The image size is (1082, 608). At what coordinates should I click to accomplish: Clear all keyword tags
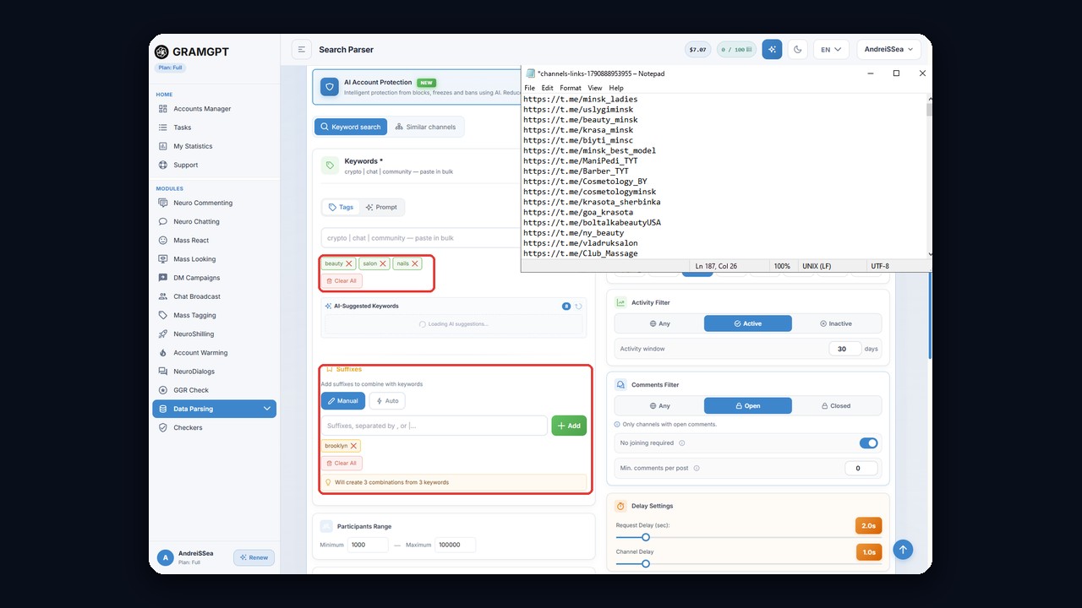[342, 280]
